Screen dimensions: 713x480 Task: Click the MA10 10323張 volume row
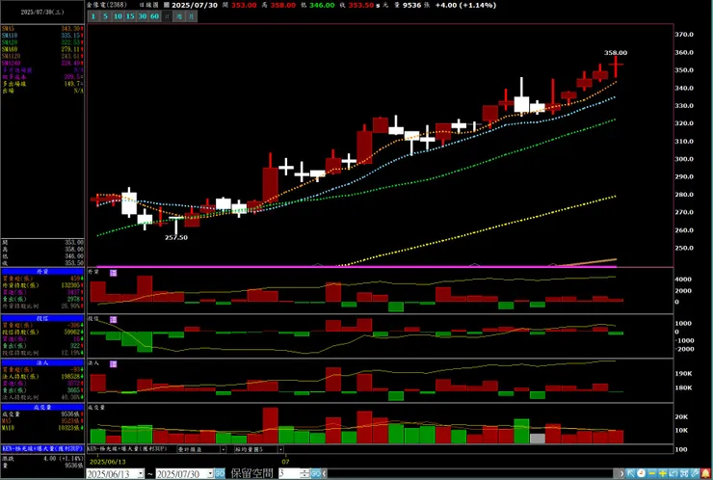pyautogui.click(x=42, y=428)
